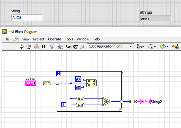Select the To Upper Case node
Image resolution: width=181 pixels, height=128 pixels.
pos(80,105)
